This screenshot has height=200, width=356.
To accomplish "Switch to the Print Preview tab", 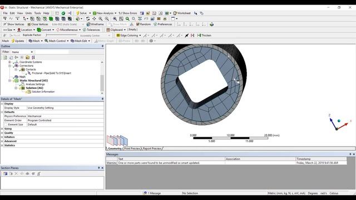I will 132,148.
